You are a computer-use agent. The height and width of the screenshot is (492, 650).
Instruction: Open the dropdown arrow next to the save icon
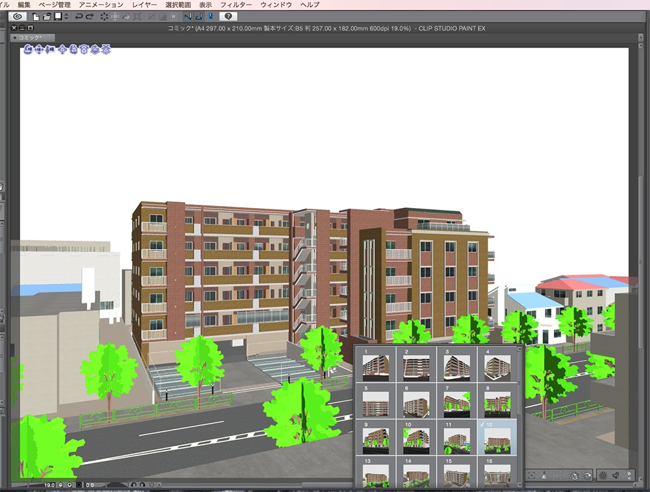pos(65,18)
